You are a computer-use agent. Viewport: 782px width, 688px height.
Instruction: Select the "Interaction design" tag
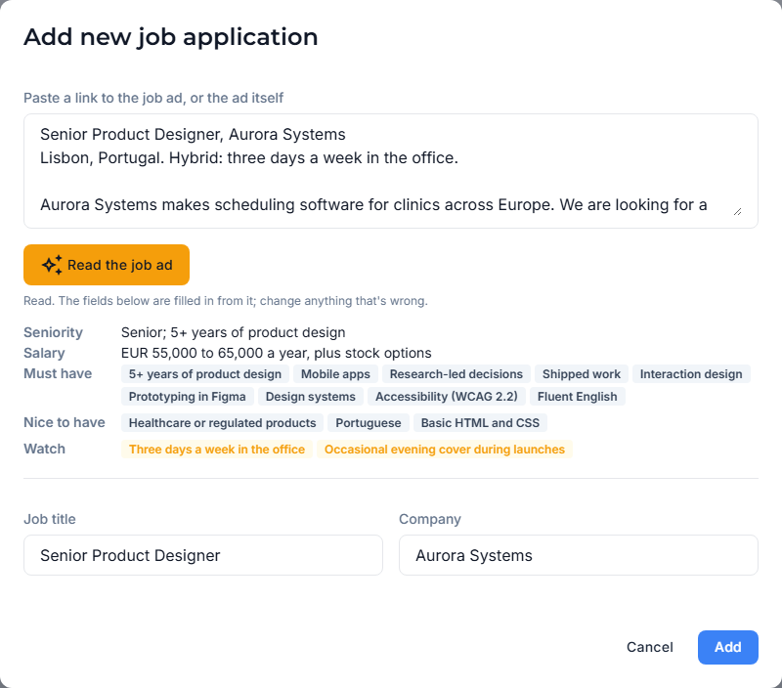pyautogui.click(x=691, y=374)
